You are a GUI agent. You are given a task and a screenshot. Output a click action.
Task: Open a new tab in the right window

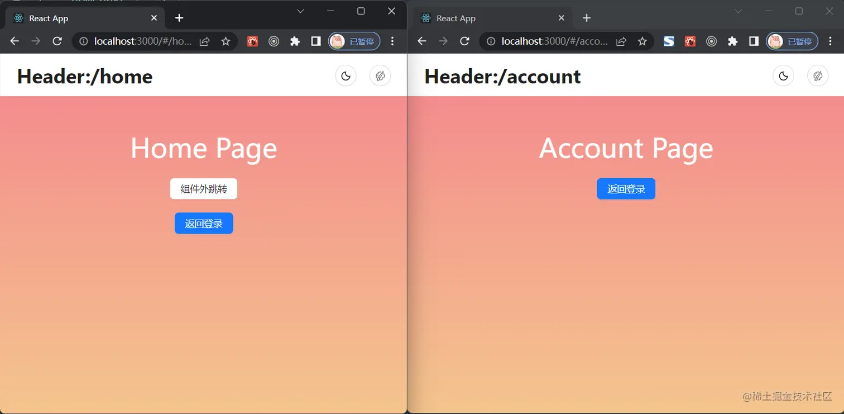click(x=587, y=18)
